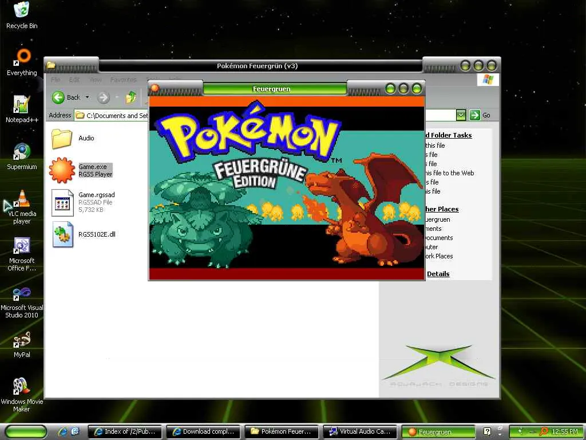586x440 pixels.
Task: Open the Favorites menu in explorer
Action: [x=124, y=80]
